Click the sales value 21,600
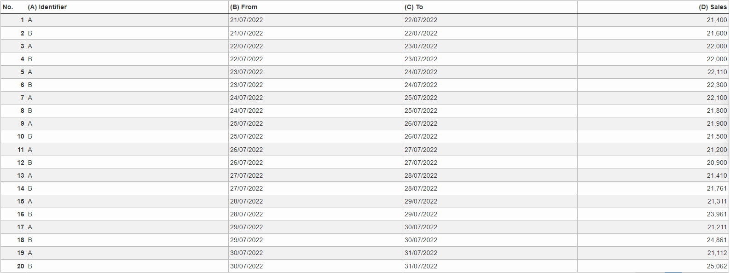 pyautogui.click(x=717, y=33)
